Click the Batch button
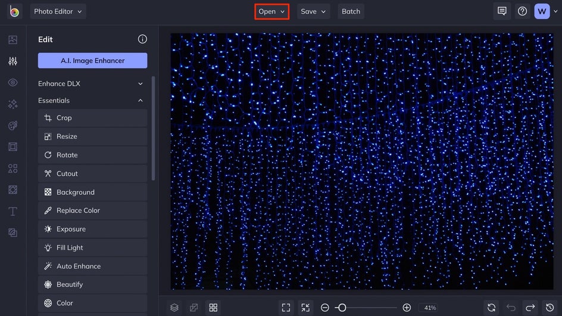Image resolution: width=562 pixels, height=316 pixels. (x=351, y=11)
